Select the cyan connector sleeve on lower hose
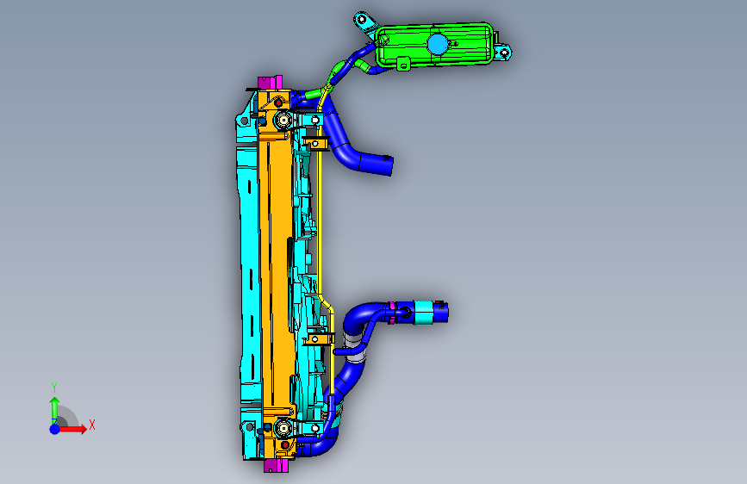The image size is (747, 484). point(423,313)
